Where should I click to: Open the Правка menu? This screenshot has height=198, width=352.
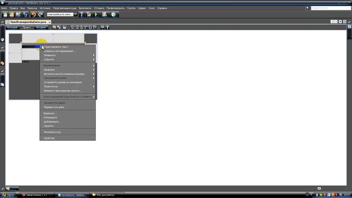14,8
